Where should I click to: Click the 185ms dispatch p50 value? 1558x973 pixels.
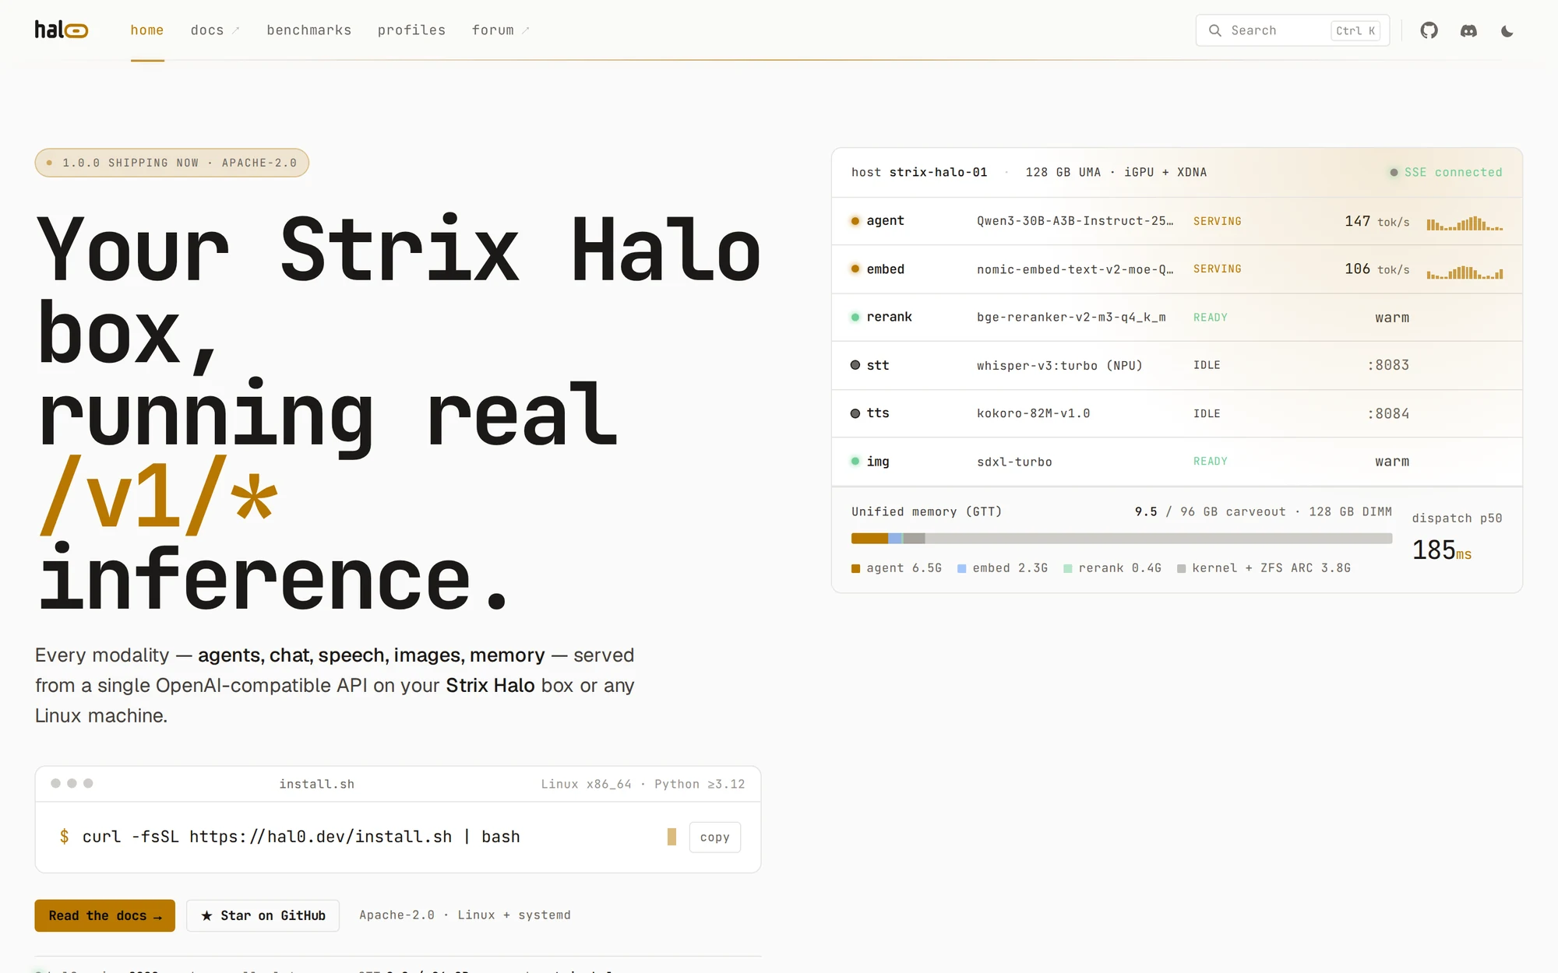1442,550
